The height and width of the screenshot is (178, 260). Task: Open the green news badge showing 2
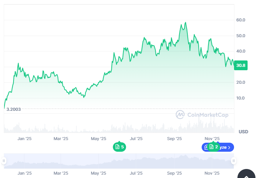pyautogui.click(x=214, y=147)
